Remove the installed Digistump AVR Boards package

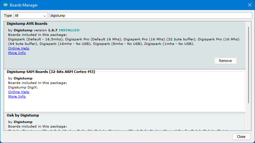coord(225,61)
